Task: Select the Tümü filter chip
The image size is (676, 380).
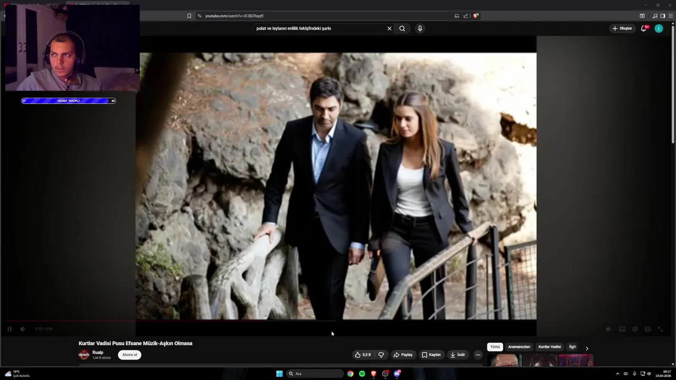Action: click(x=495, y=347)
